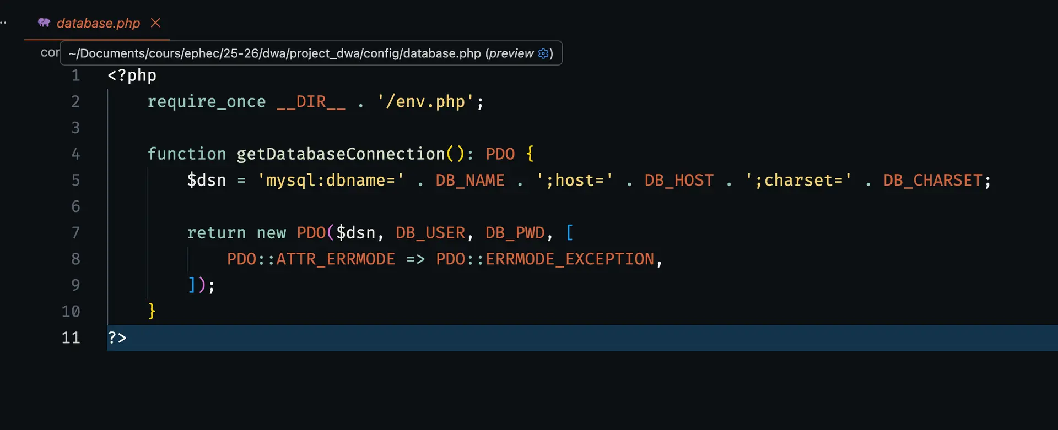Click the word preview in the tooltip
This screenshot has height=430, width=1058.
tap(511, 53)
